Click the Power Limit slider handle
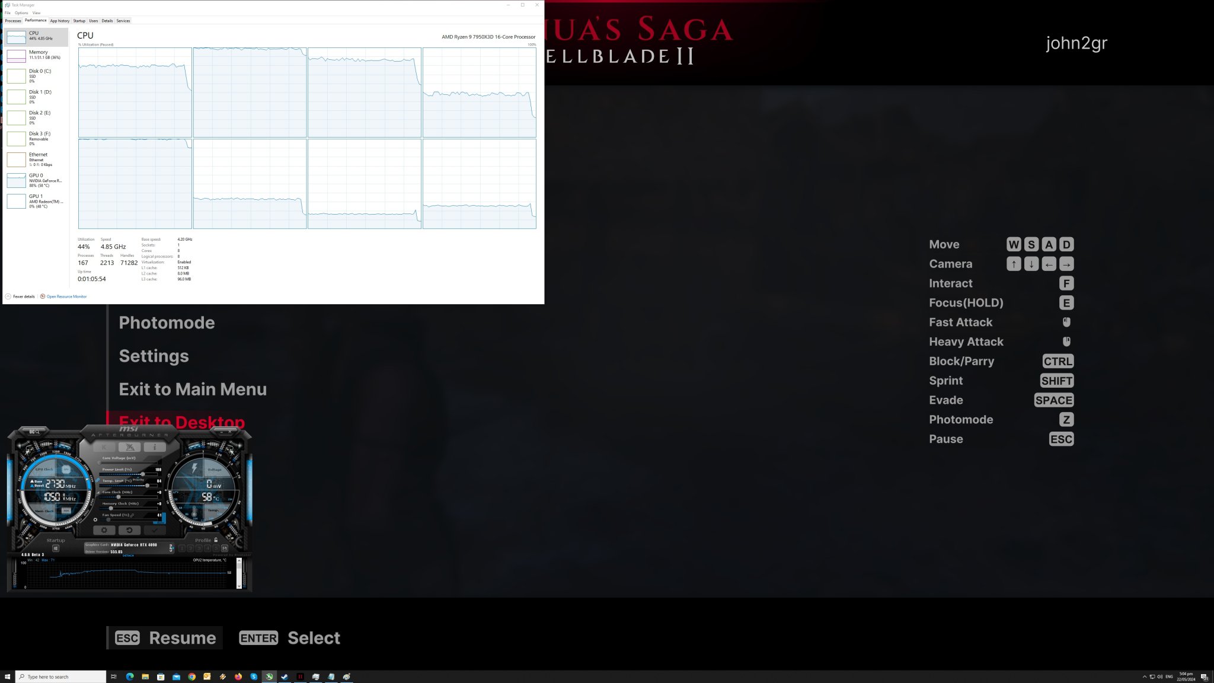 pyautogui.click(x=143, y=474)
